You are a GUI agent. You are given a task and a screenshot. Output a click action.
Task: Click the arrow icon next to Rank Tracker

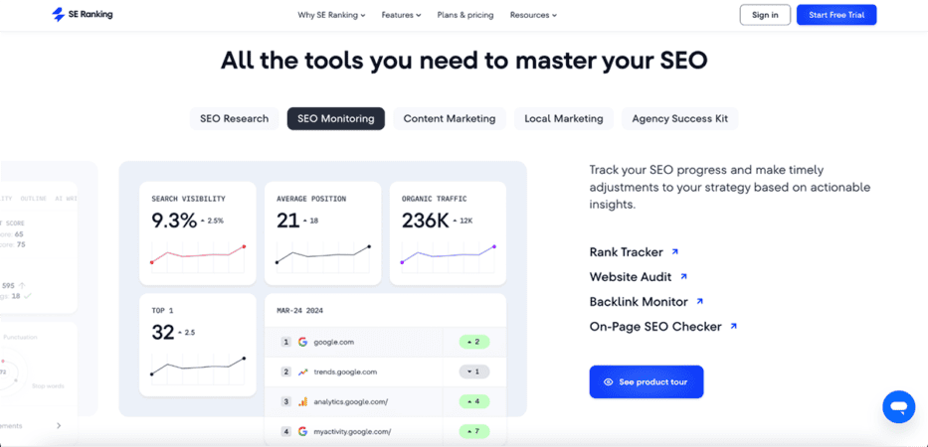pos(674,252)
